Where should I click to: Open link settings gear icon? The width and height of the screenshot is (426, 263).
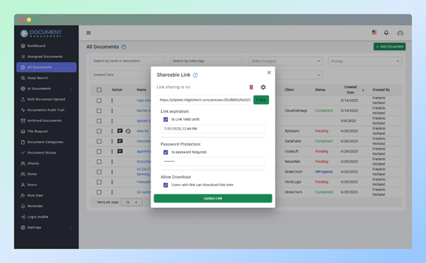tap(263, 87)
